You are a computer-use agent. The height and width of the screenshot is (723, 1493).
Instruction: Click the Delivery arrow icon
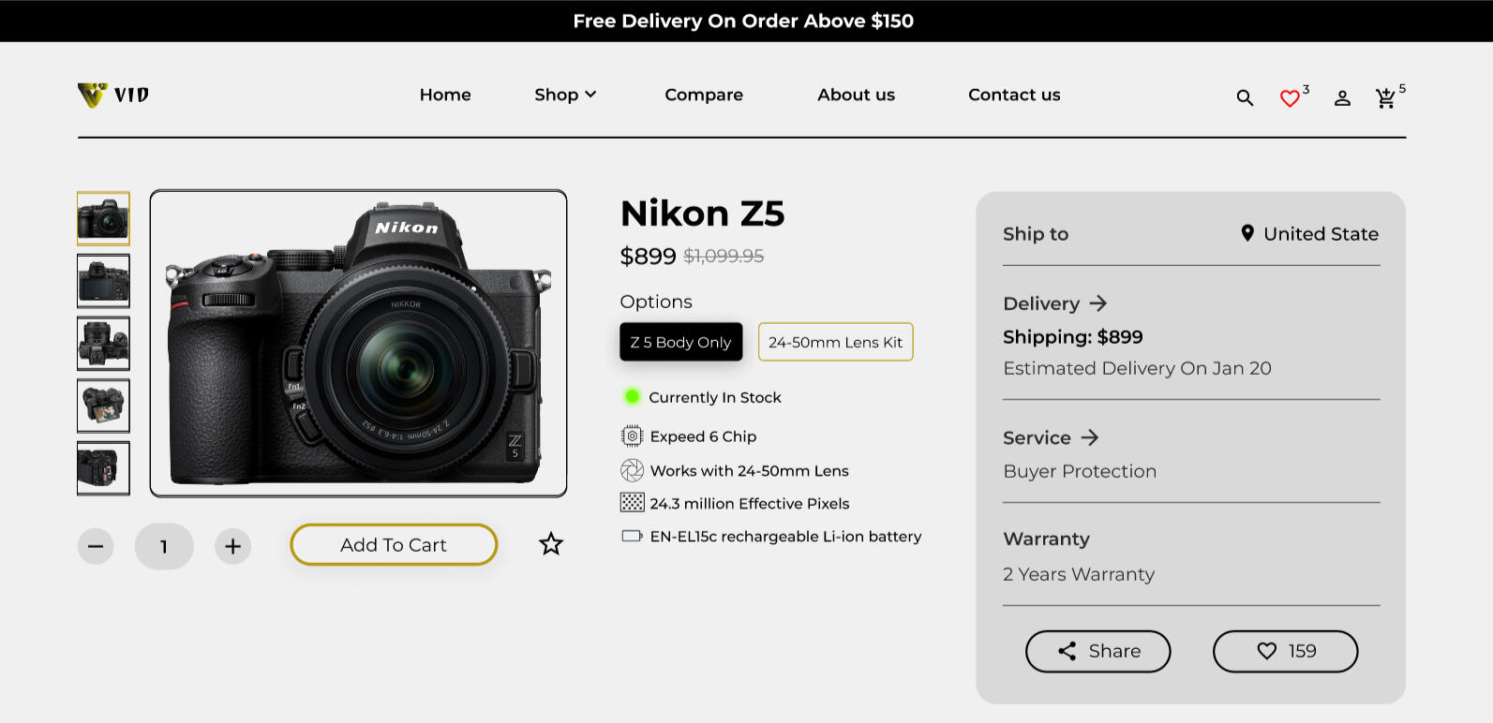1098,303
